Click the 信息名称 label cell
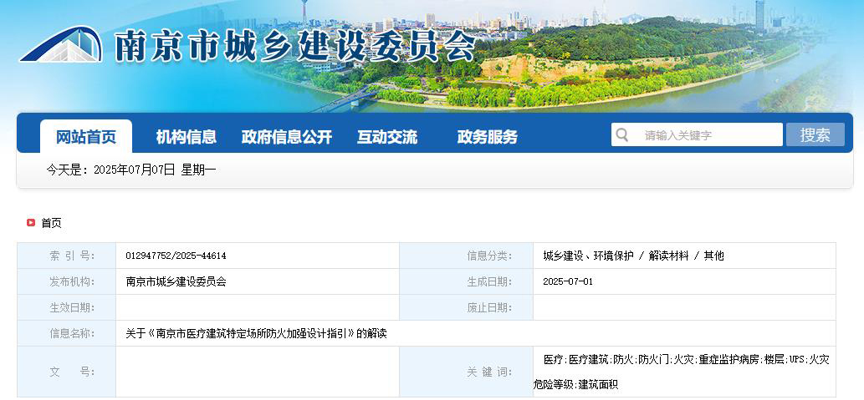 (x=67, y=333)
